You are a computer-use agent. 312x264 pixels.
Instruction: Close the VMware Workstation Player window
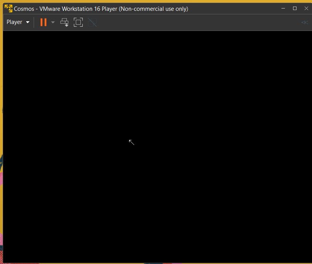306,8
